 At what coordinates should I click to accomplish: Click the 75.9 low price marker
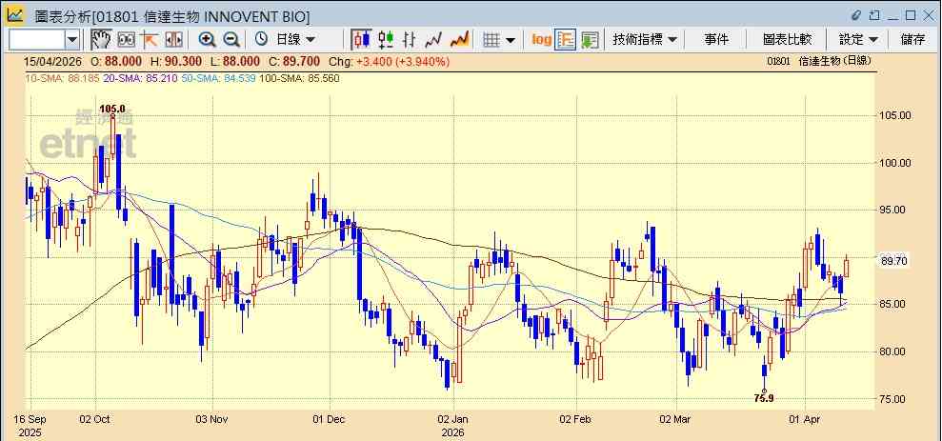tap(764, 397)
